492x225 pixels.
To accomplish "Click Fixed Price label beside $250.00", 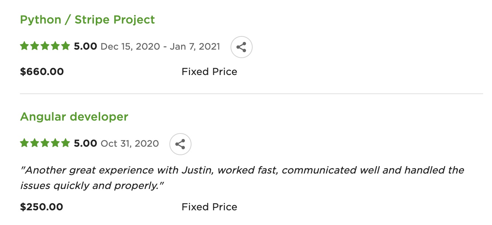I will 209,207.
